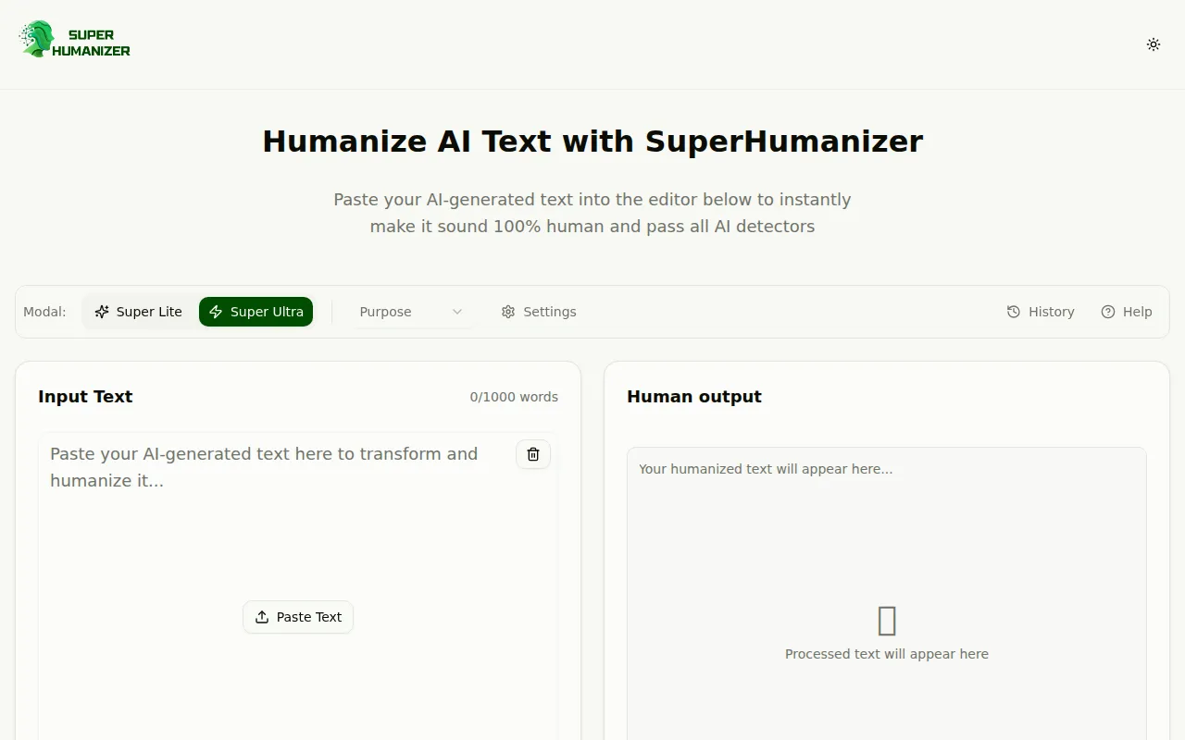Expand the Purpose selector chevron
This screenshot has height=740, width=1185.
[x=457, y=312]
